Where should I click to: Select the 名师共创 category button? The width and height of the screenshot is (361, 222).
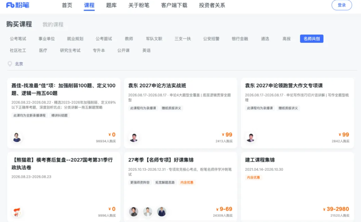[x=312, y=39]
